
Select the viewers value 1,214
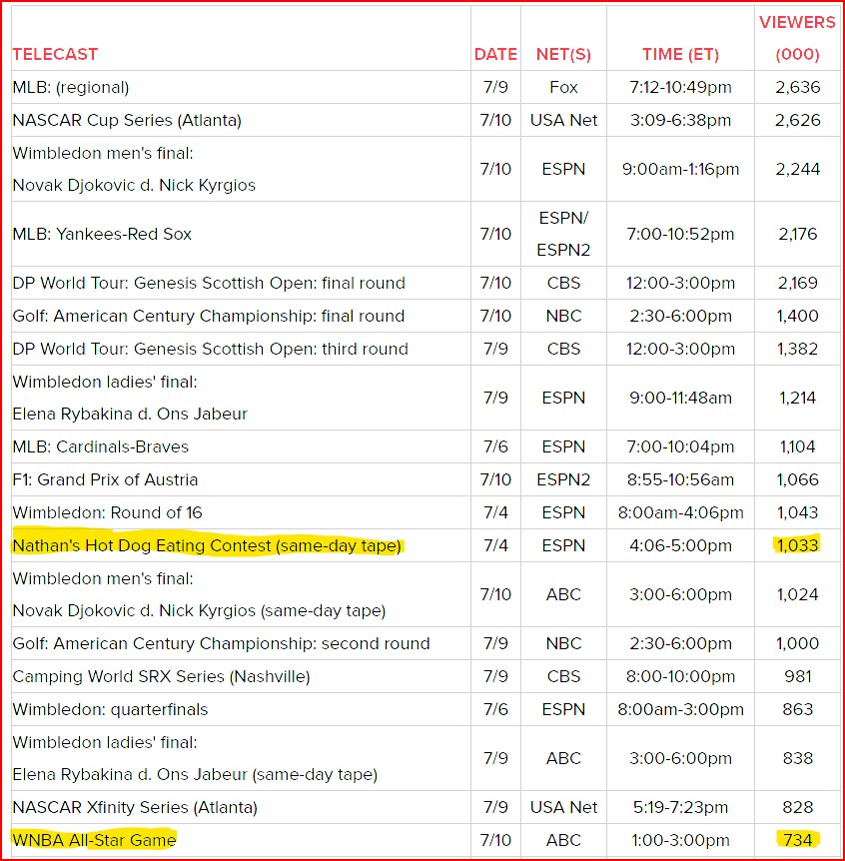click(x=797, y=398)
